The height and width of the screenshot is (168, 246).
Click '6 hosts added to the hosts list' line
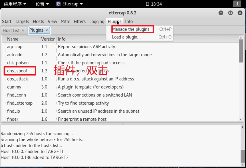click(x=31, y=146)
